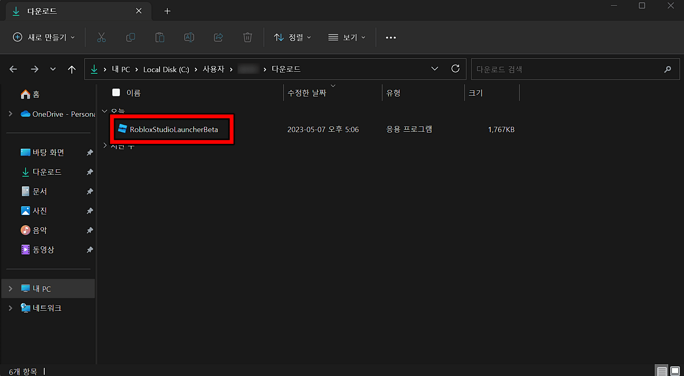Viewport: 684px width, 376px height.
Task: Open Home in the sidebar
Action: pyautogui.click(x=30, y=94)
